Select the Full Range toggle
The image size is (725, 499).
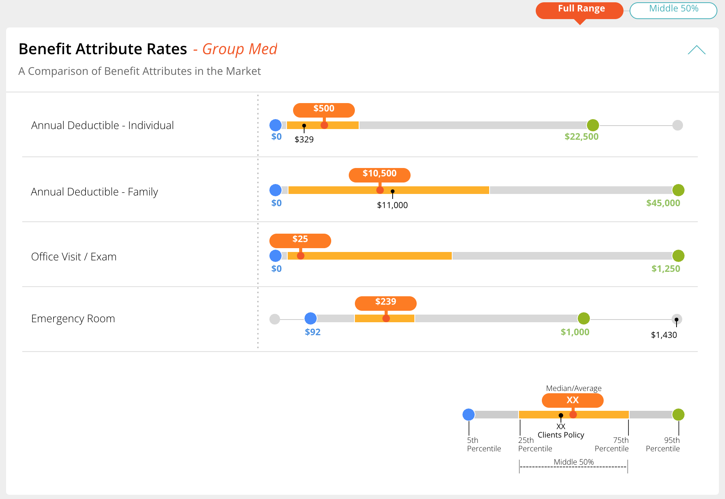pos(579,10)
